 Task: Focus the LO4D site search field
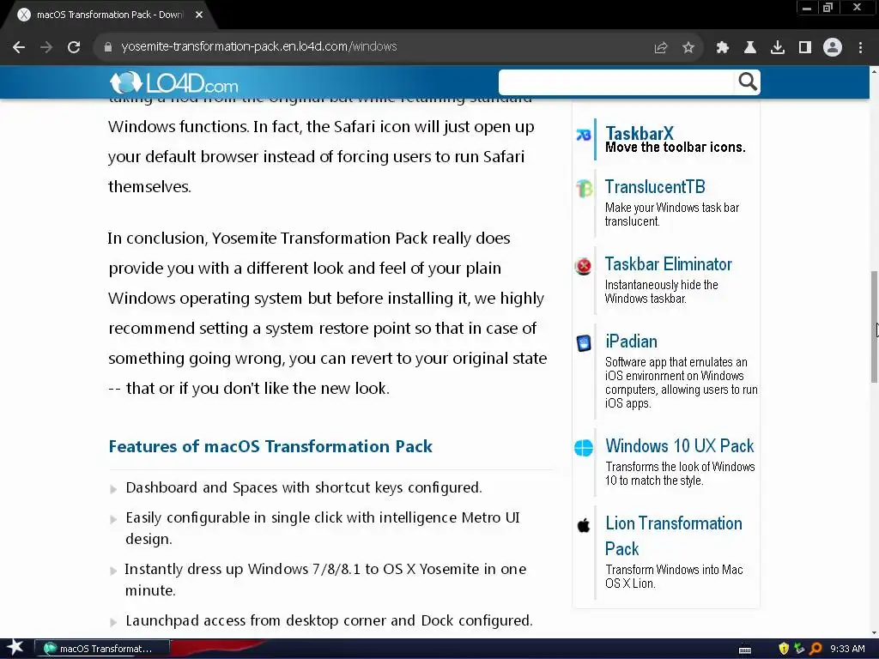tap(616, 82)
